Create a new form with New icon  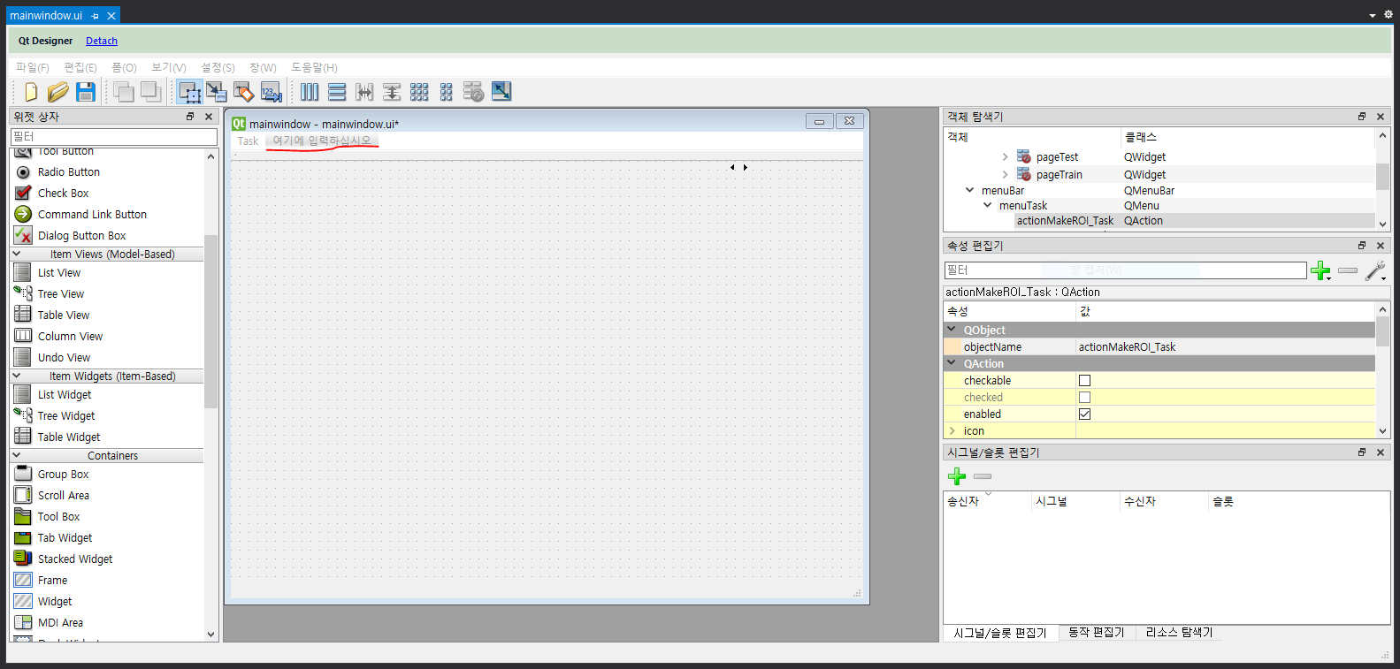pos(31,92)
